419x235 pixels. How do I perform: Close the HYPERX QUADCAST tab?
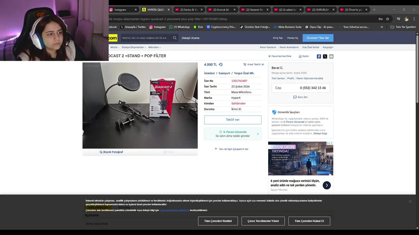169,10
